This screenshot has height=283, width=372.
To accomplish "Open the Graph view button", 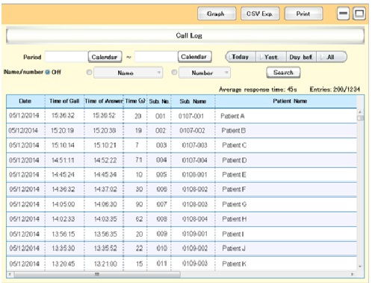I will pyautogui.click(x=217, y=13).
